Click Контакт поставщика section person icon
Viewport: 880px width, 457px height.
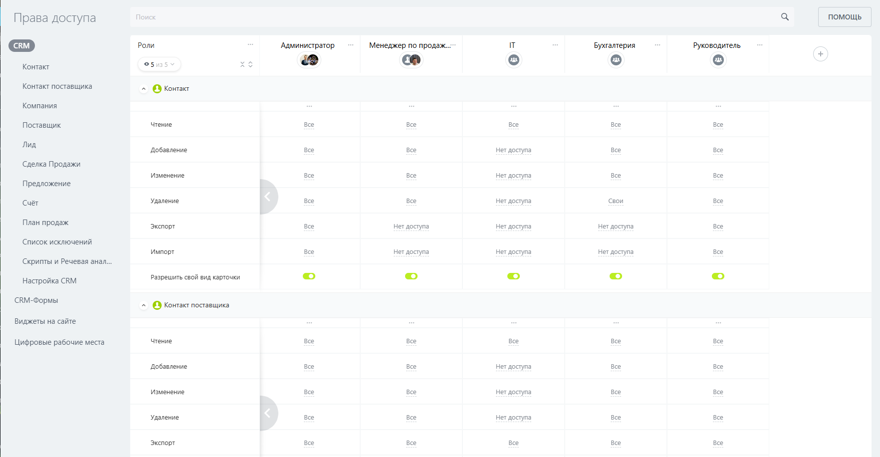[157, 305]
